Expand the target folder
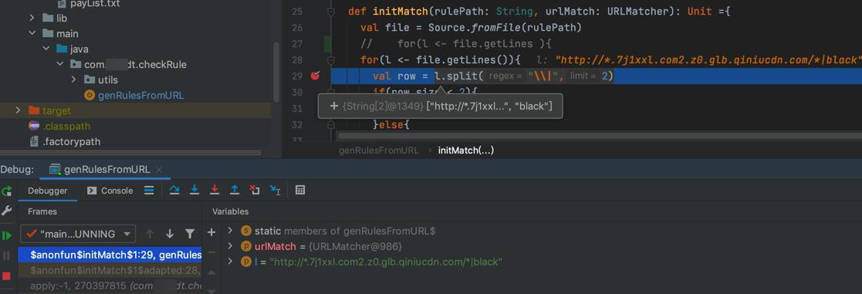Image resolution: width=862 pixels, height=294 pixels. 19,110
